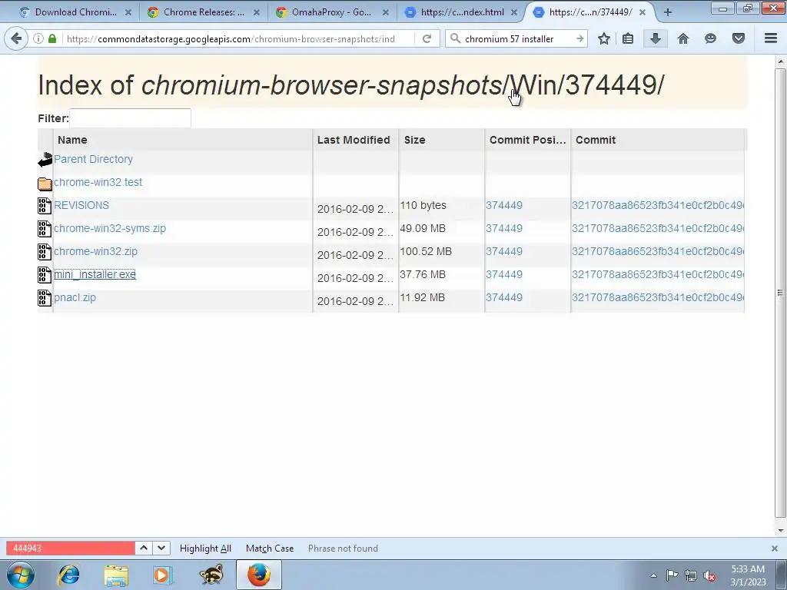Open the Pocket toolbar icon
This screenshot has height=590, width=787.
tap(739, 38)
